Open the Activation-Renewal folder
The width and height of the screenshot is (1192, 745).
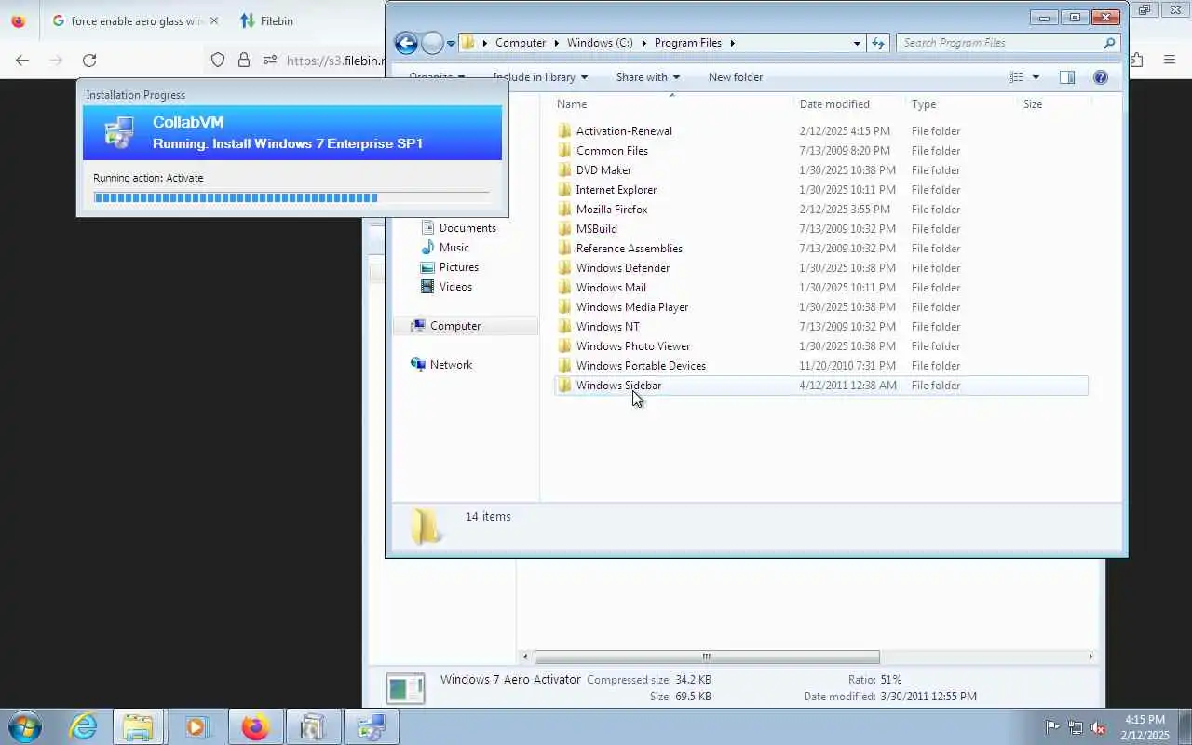click(623, 131)
